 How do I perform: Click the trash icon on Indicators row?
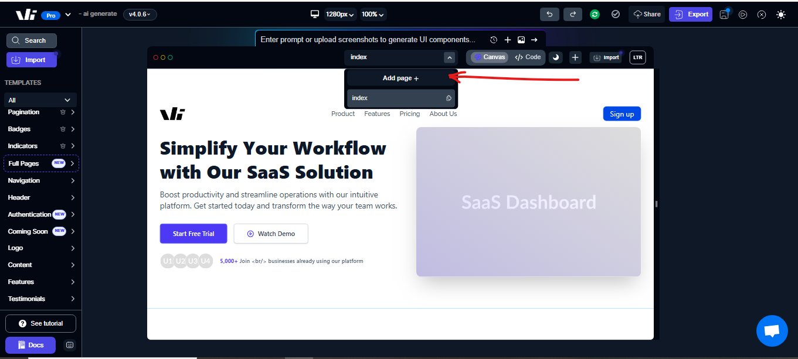tap(63, 146)
